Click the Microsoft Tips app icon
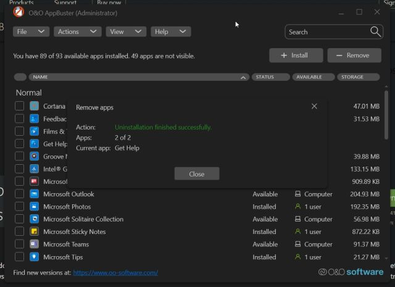Screen dimensions: 395x287 (x=35, y=257)
